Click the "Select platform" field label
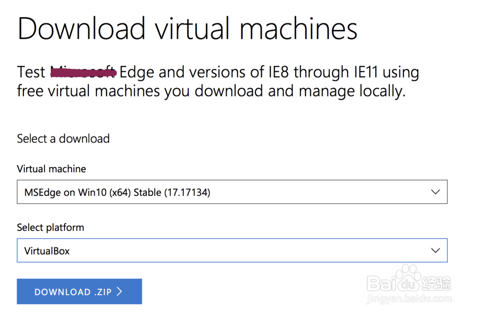Image resolution: width=478 pixels, height=315 pixels. [51, 228]
